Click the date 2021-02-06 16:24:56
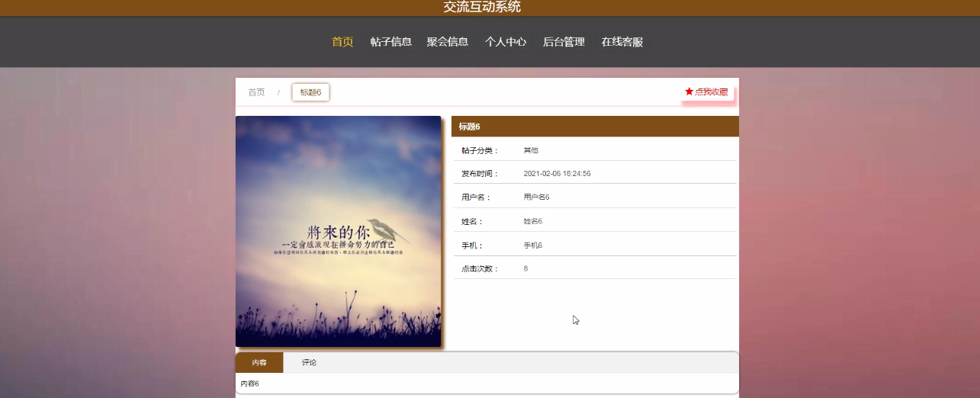The image size is (980, 398). click(557, 174)
